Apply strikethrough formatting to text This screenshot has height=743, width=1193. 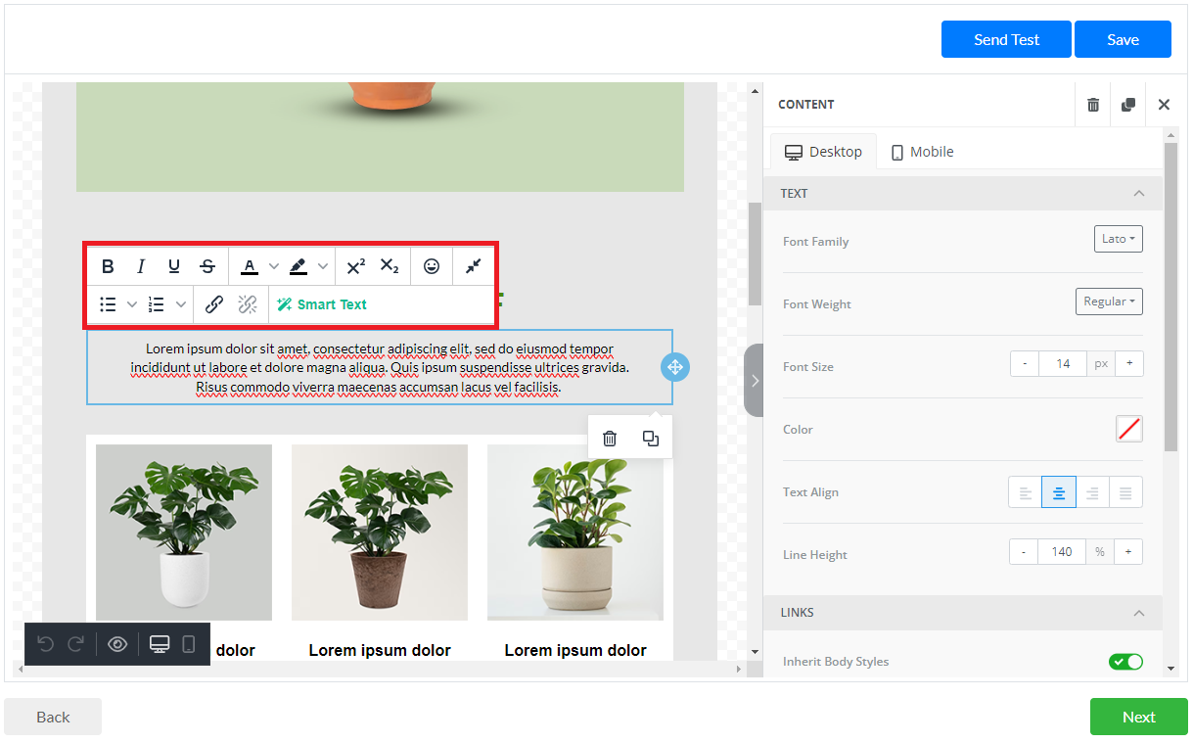coord(207,266)
